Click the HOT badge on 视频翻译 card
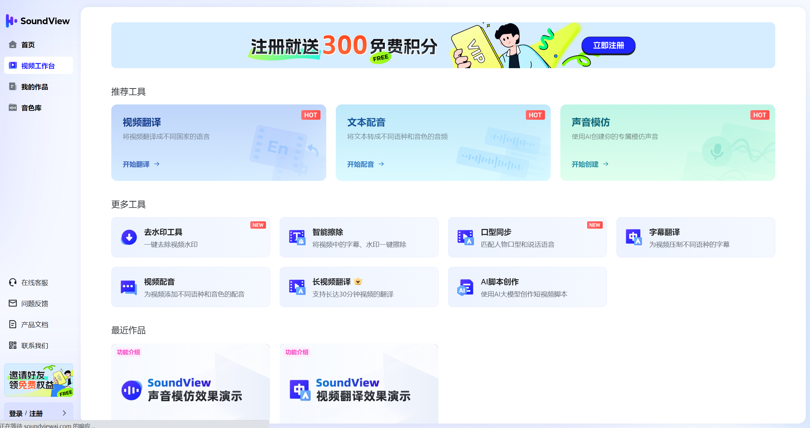Screen dimensions: 810x428 (311, 115)
